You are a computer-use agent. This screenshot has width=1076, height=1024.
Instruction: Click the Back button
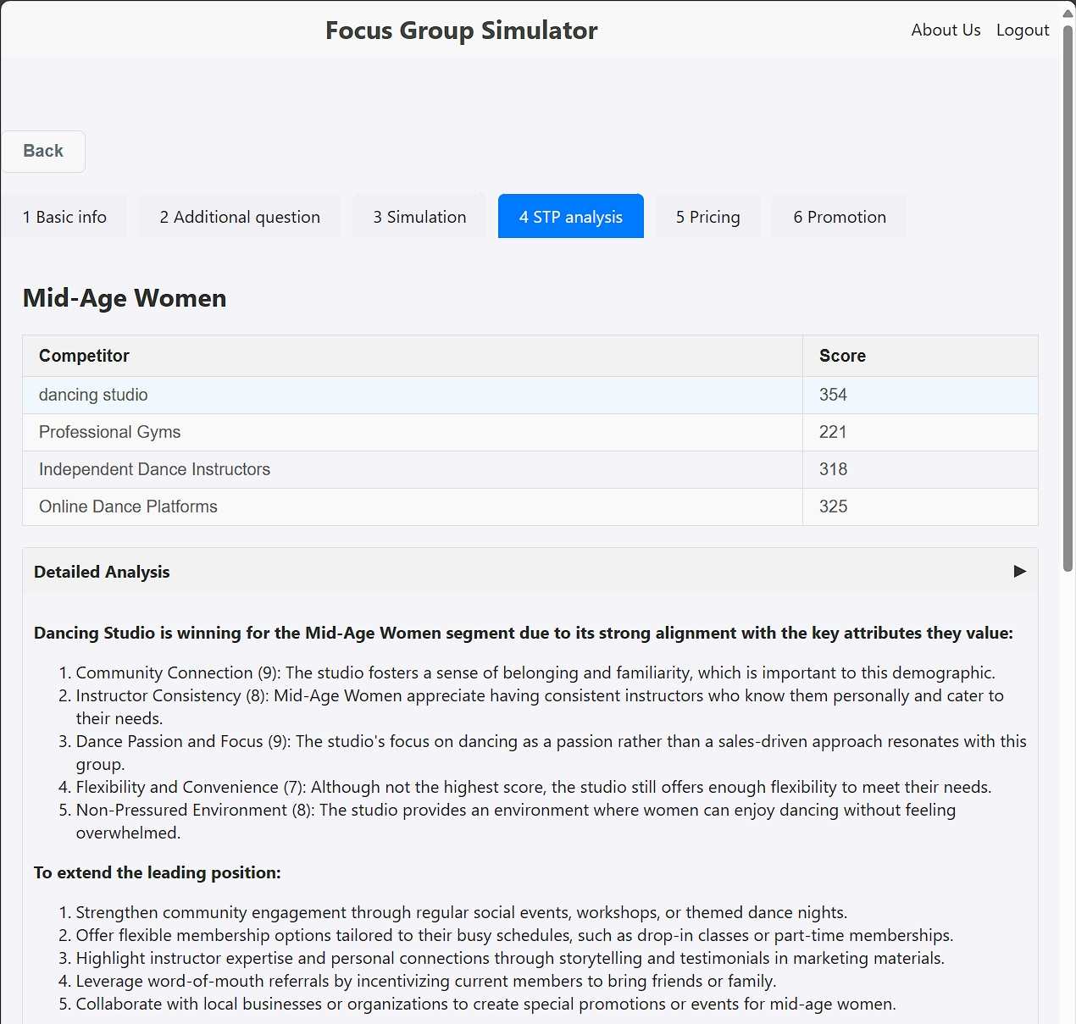[x=43, y=152]
